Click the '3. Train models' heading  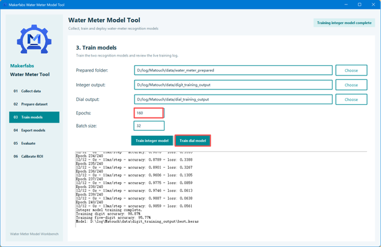(x=97, y=48)
